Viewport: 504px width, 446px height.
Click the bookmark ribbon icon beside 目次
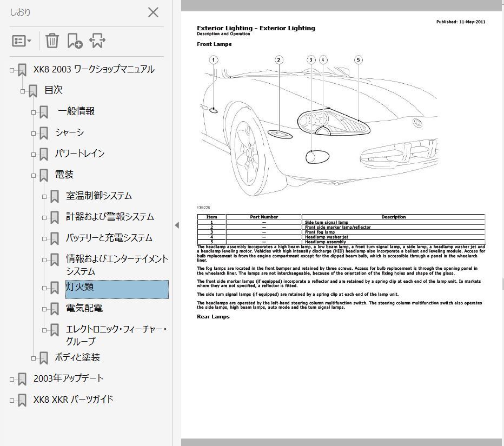[33, 91]
